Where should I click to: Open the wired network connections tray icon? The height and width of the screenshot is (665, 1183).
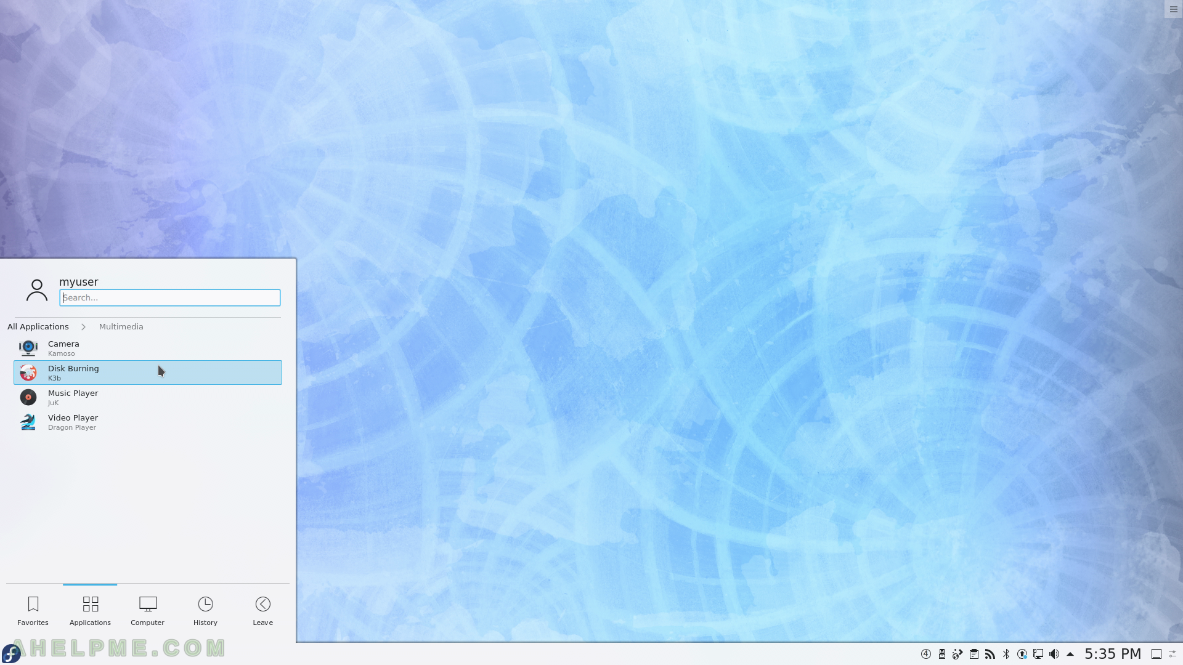pyautogui.click(x=1038, y=654)
